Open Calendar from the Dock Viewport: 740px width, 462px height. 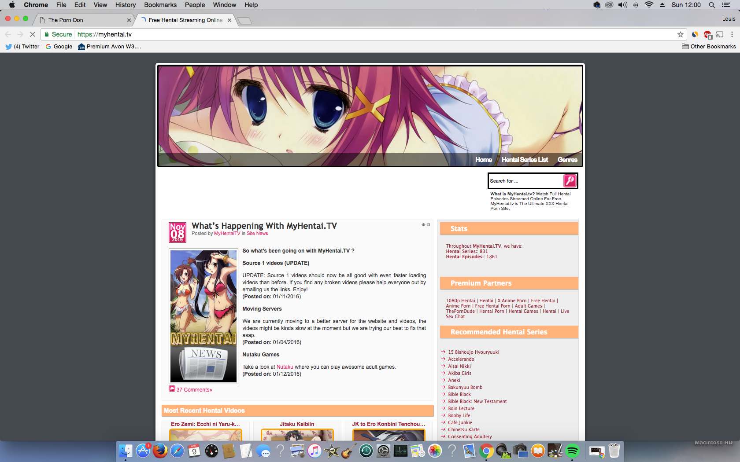click(194, 451)
